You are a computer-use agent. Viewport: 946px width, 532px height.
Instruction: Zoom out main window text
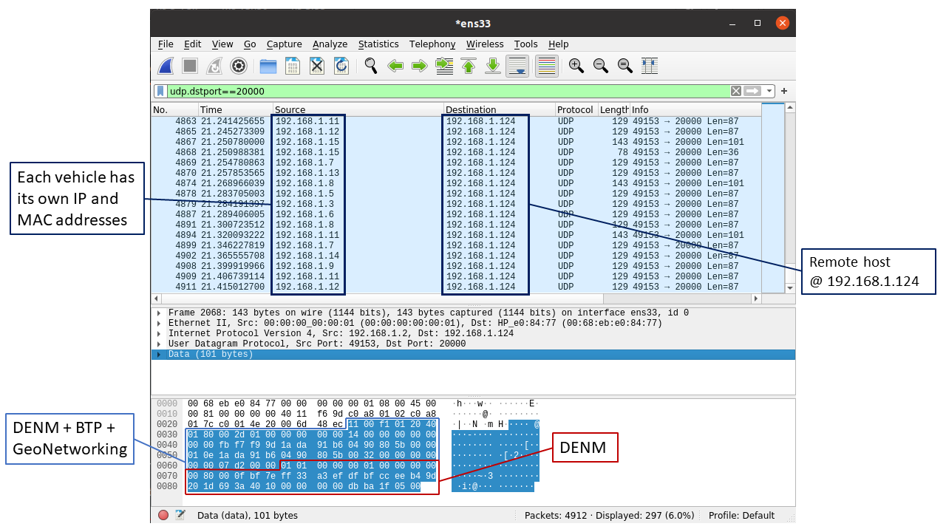click(x=601, y=66)
